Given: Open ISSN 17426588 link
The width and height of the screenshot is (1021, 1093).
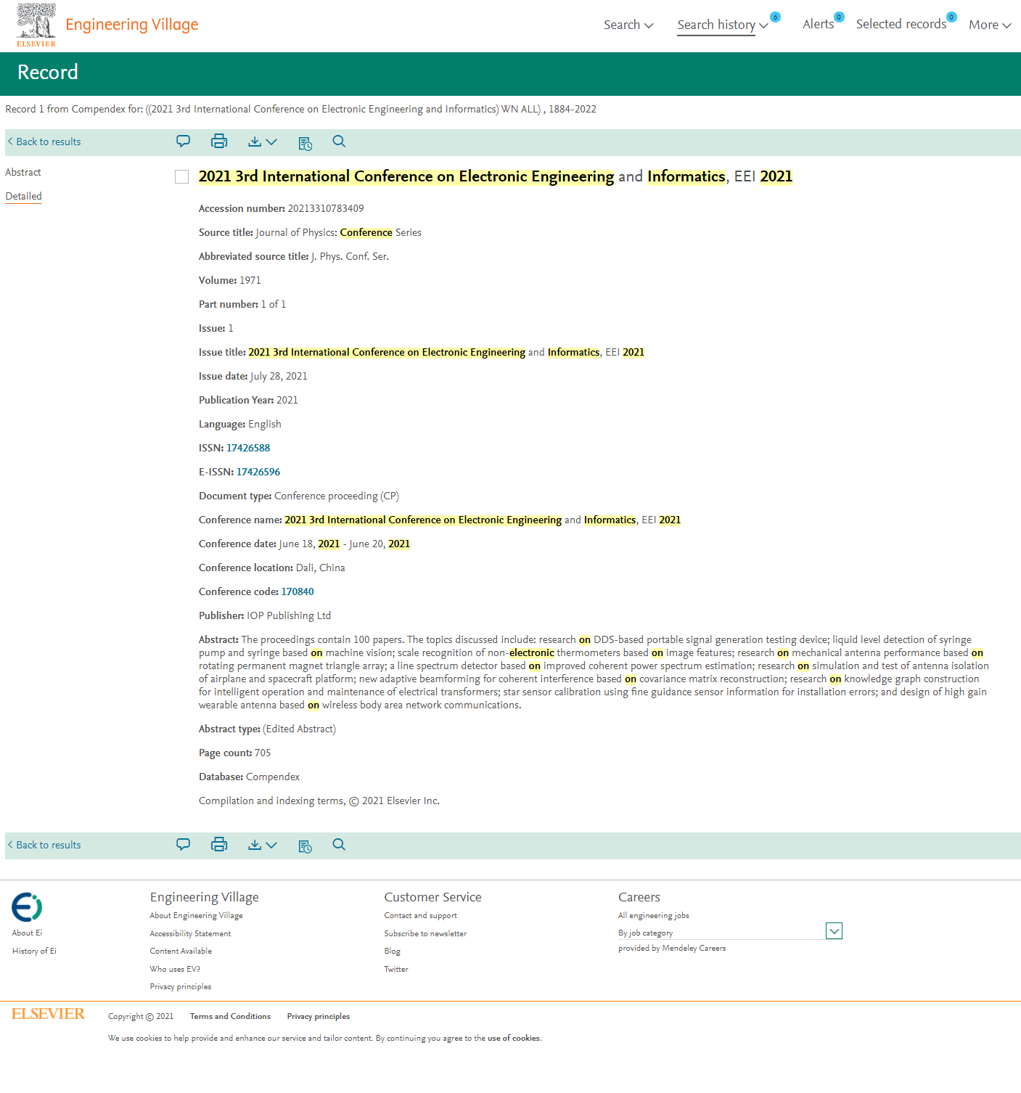Looking at the screenshot, I should 248,448.
